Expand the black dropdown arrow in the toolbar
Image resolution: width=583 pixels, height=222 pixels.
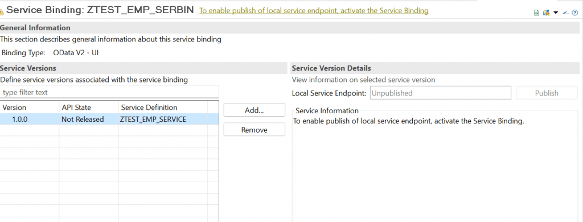coord(556,13)
